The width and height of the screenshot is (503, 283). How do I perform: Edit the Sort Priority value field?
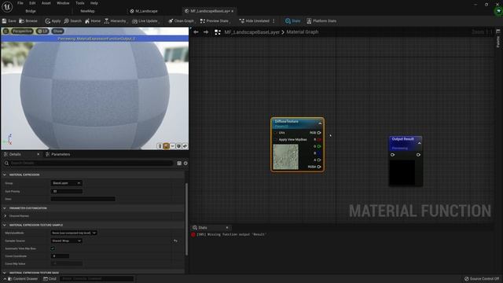67,191
